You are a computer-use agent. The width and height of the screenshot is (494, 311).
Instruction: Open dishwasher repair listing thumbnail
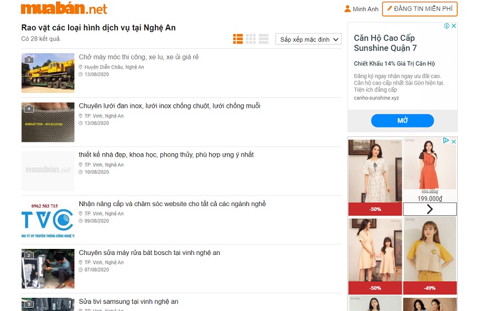48,269
